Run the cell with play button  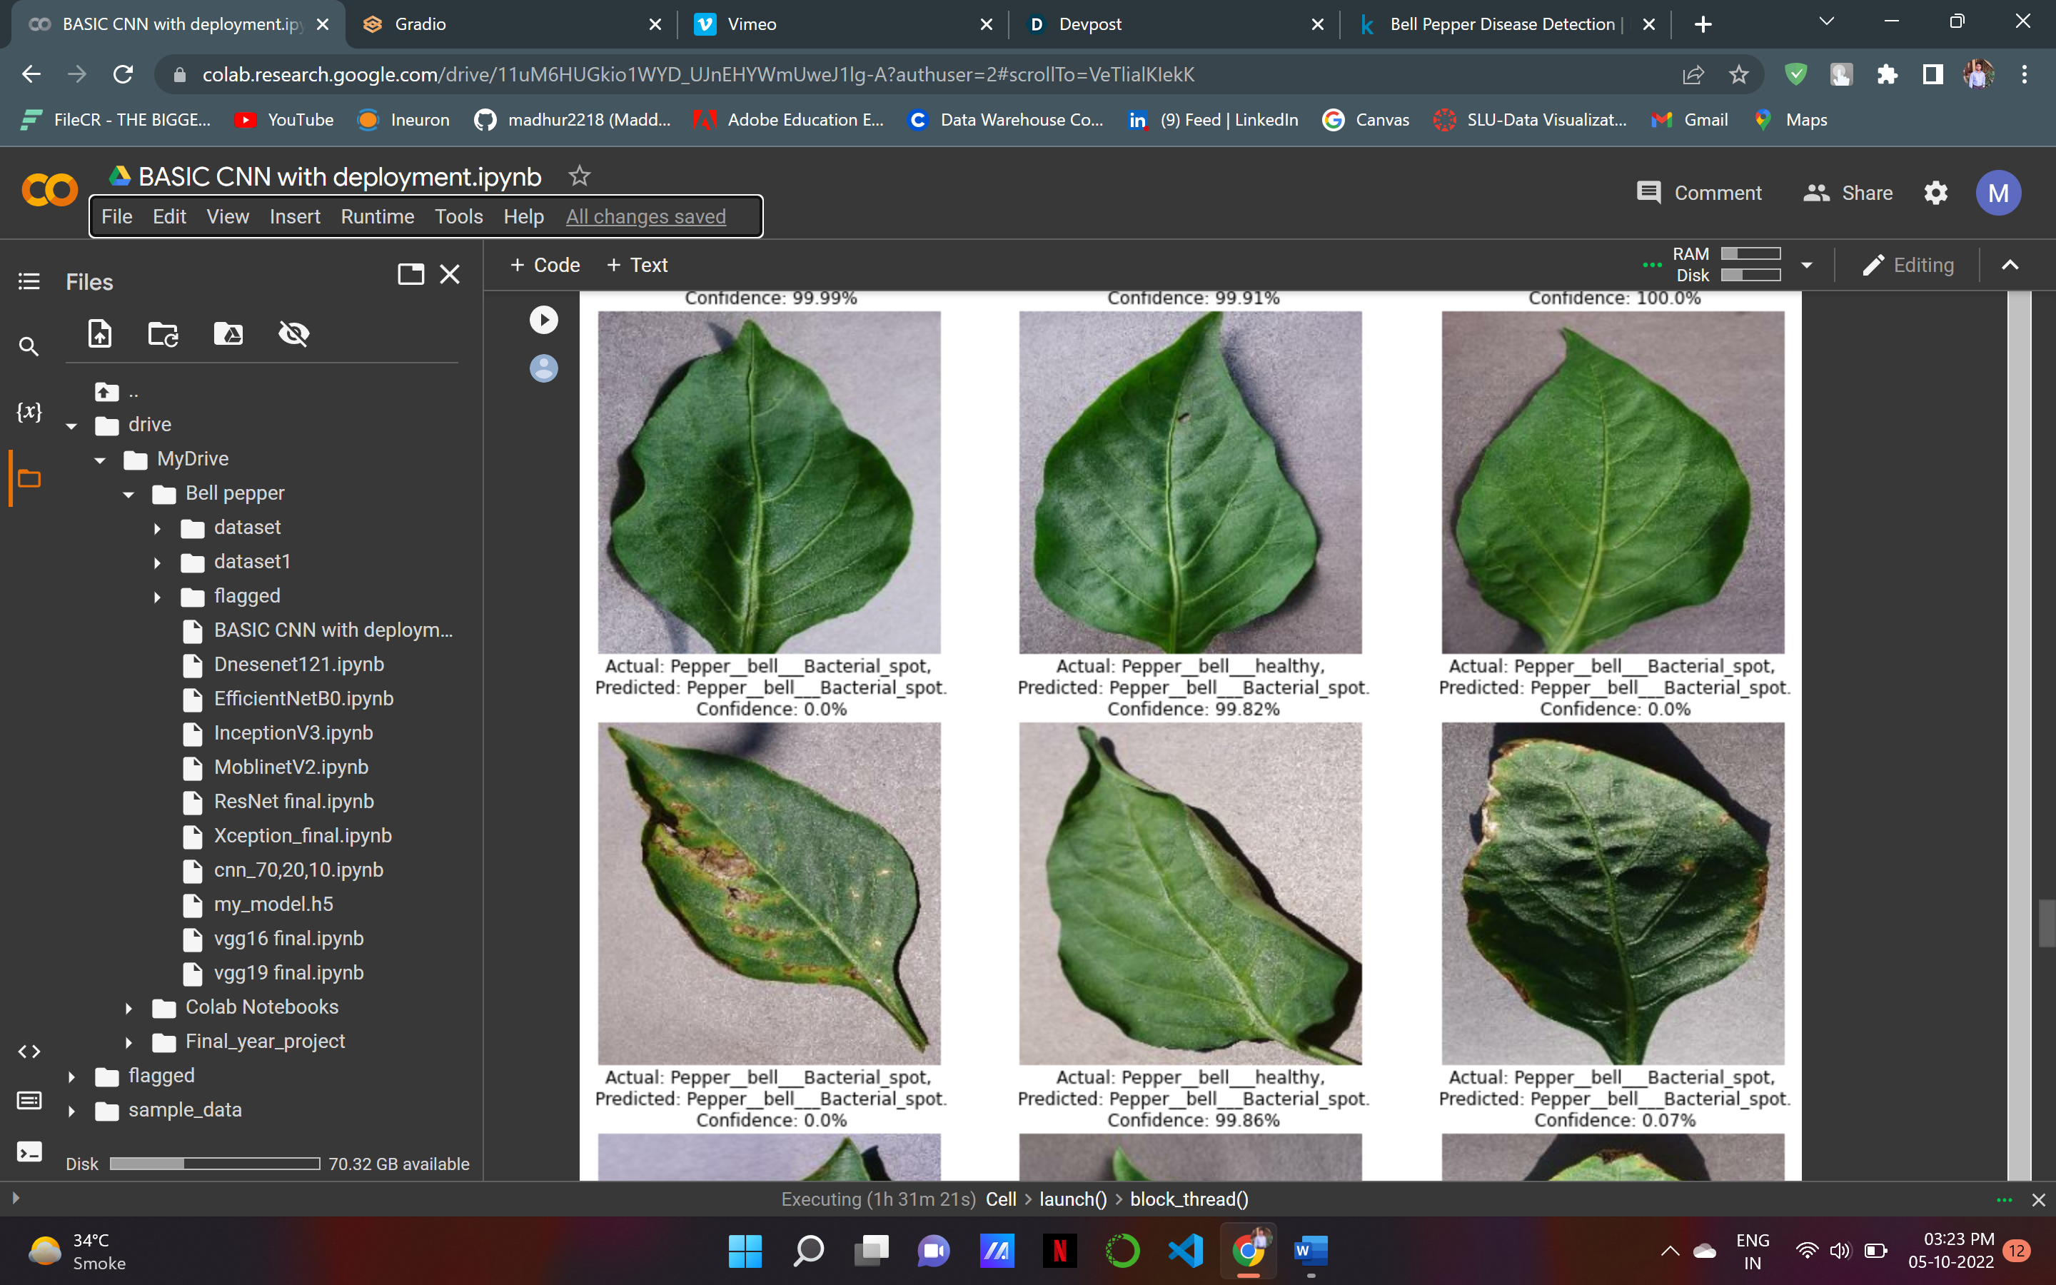(x=544, y=320)
